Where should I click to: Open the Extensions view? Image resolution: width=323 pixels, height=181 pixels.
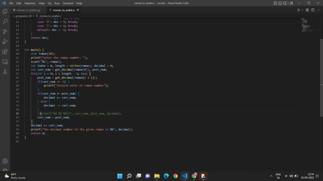pos(5,52)
